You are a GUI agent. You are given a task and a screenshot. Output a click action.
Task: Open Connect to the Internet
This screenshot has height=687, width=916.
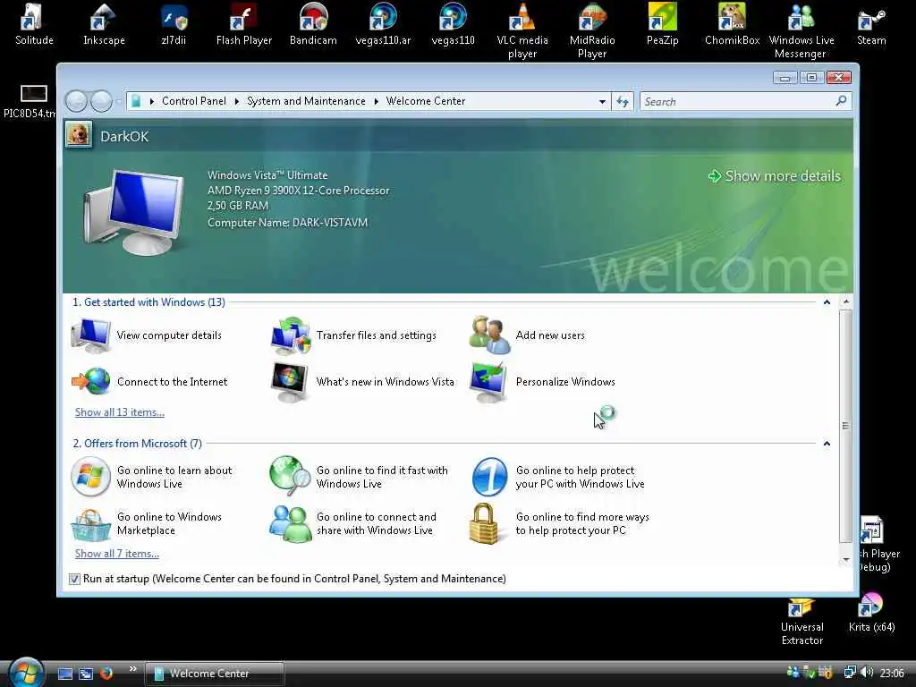(149, 381)
